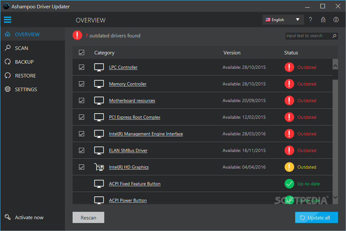Click the search text input field

coord(307,36)
